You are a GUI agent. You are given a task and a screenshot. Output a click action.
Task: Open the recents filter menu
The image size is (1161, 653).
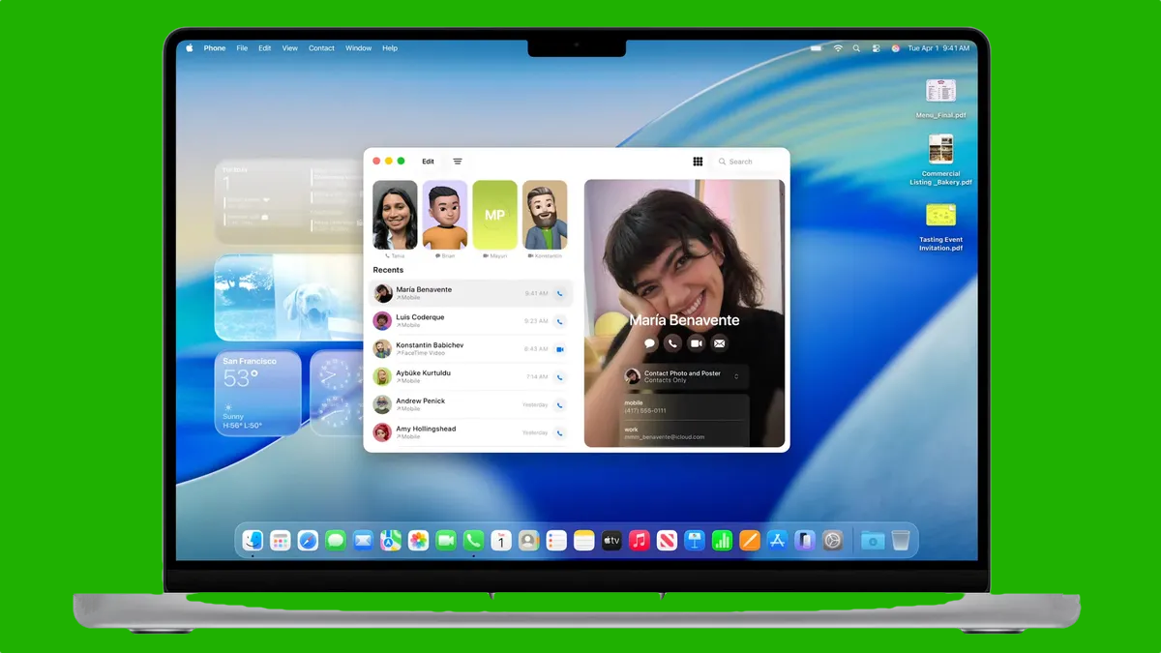coord(457,161)
